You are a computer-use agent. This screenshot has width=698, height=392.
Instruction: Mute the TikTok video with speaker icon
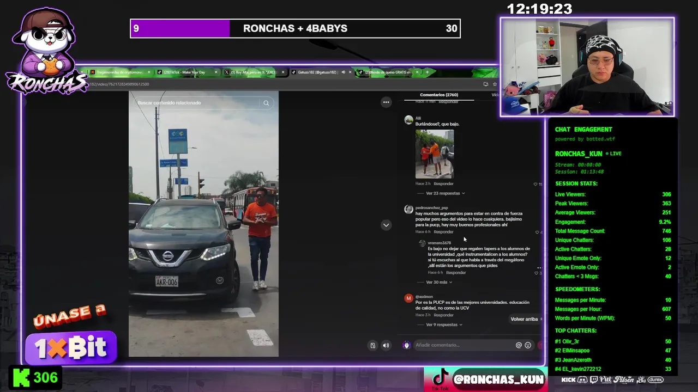(386, 345)
